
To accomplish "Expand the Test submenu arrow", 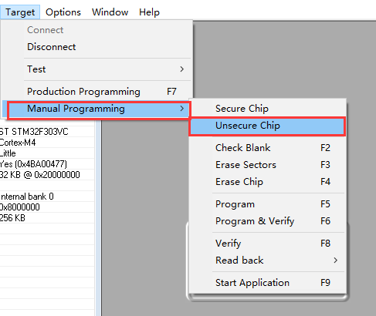I will coord(181,69).
